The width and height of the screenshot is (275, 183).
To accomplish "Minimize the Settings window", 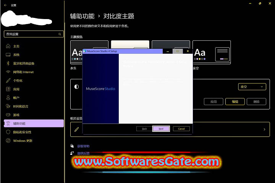I will (250, 3).
